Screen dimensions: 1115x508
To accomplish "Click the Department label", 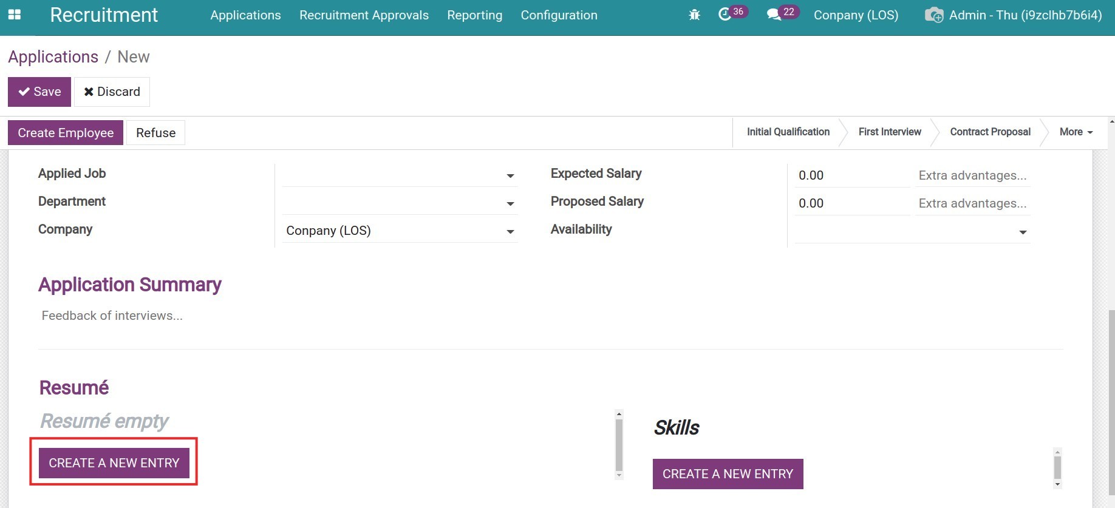I will pos(72,202).
